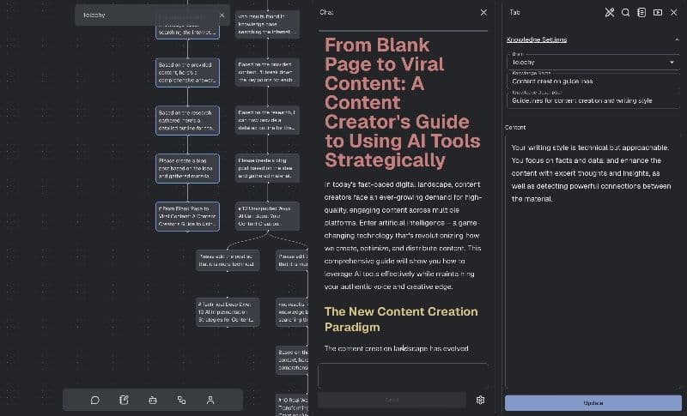The width and height of the screenshot is (687, 416).
Task: Open the notebook icon in right panel header
Action: (641, 12)
